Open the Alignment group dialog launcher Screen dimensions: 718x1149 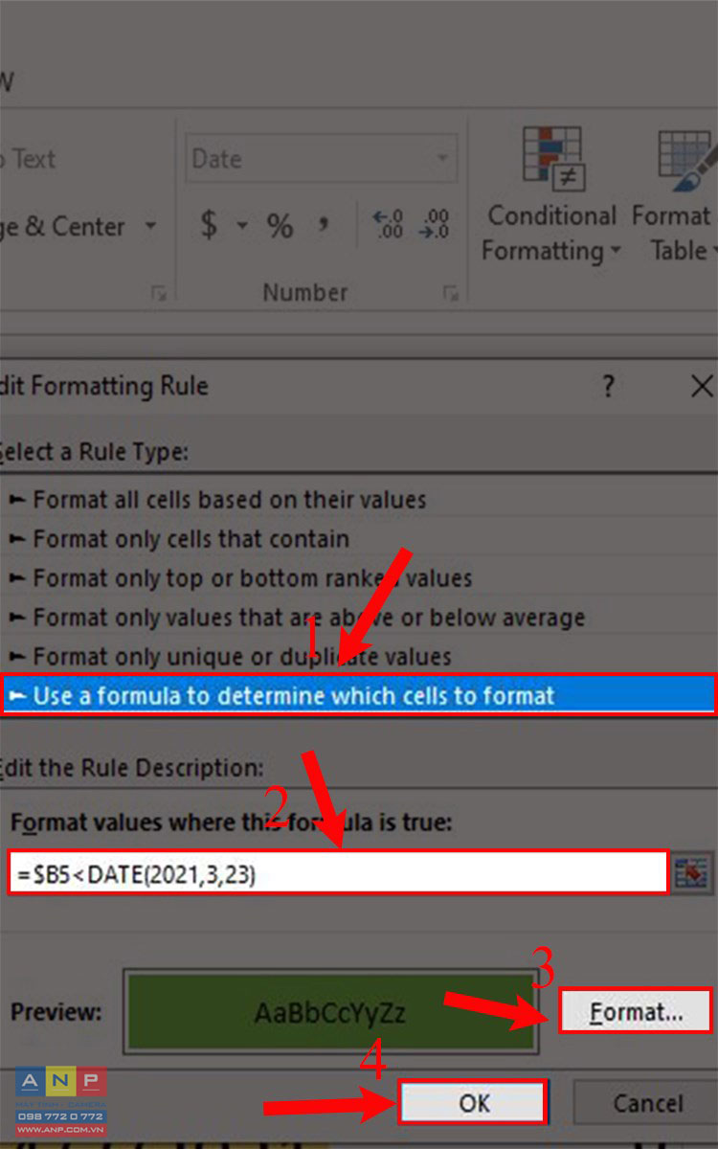(x=158, y=293)
